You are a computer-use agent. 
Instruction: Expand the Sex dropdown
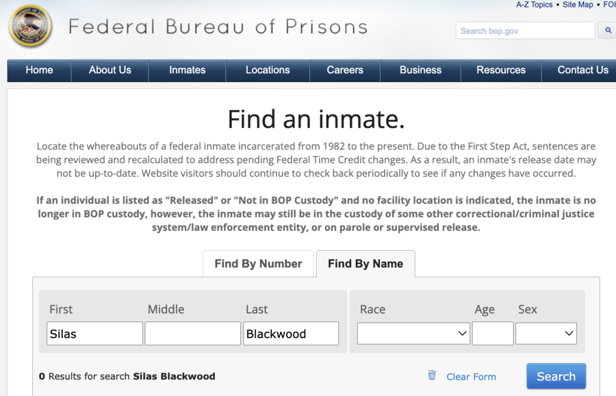pyautogui.click(x=546, y=334)
